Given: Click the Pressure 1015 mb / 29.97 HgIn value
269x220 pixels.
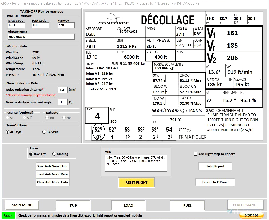Looking at the screenshot, I should [48, 75].
